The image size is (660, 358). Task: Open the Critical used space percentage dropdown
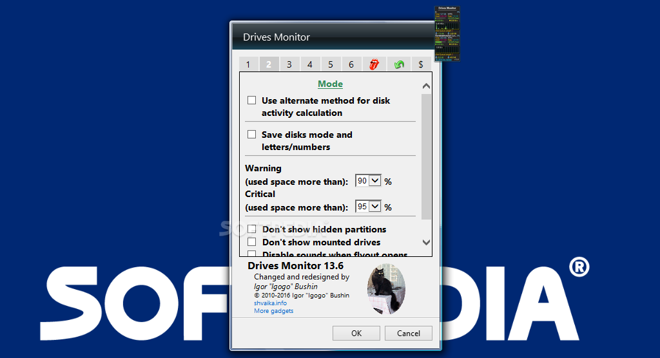pyautogui.click(x=368, y=207)
